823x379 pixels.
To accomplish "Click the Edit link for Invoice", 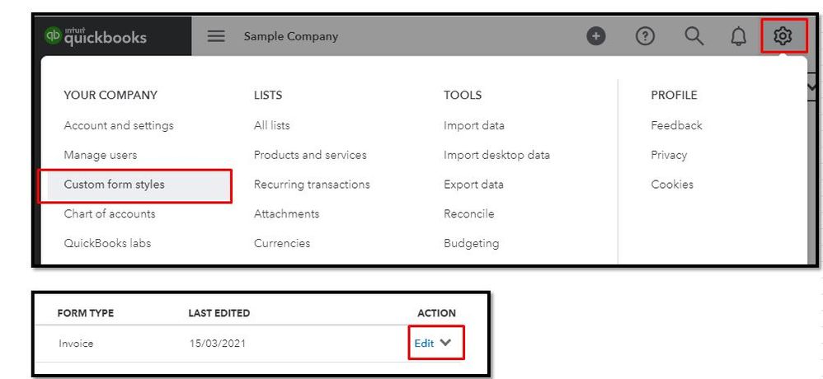I will point(424,344).
